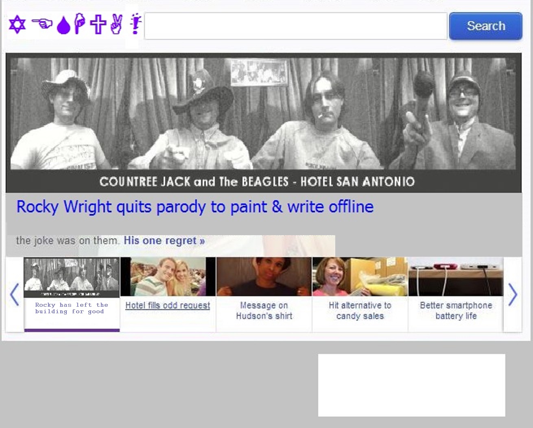The width and height of the screenshot is (533, 428).
Task: Open the Rocky Wright quits parody headline
Action: point(194,207)
